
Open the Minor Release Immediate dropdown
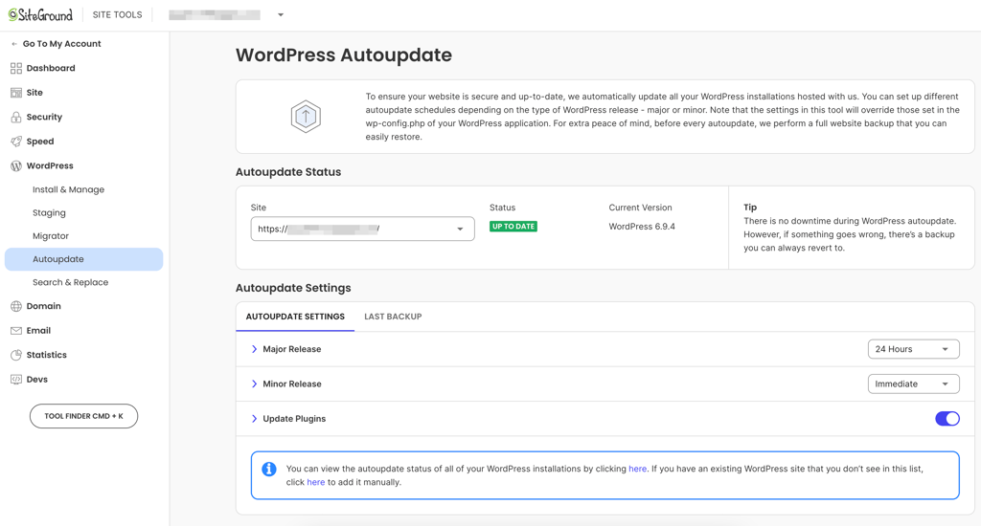pyautogui.click(x=913, y=384)
